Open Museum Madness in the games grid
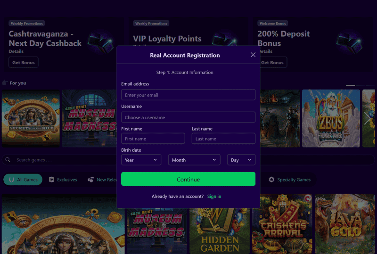Screen dimensions: 377x254 157,231
